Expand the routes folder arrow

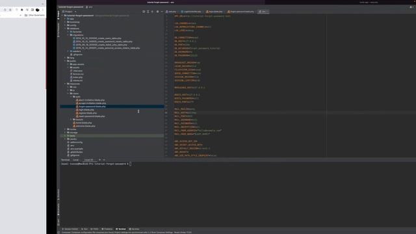[65, 129]
